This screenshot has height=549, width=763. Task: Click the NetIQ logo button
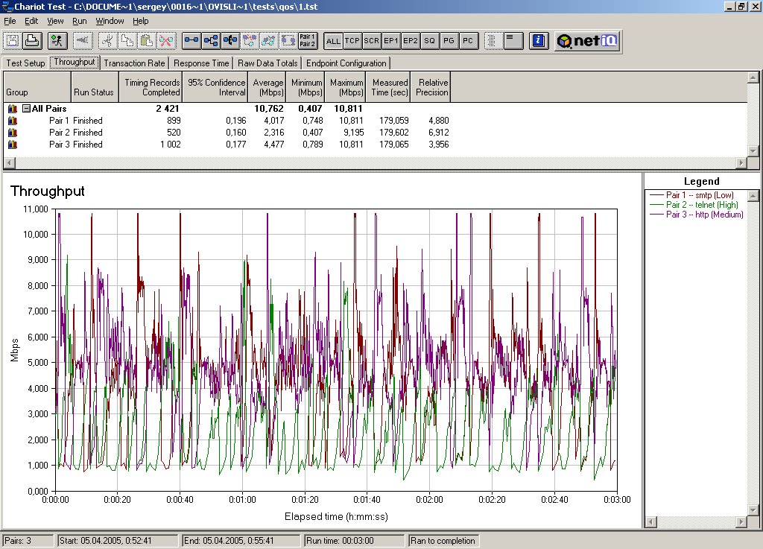(587, 41)
